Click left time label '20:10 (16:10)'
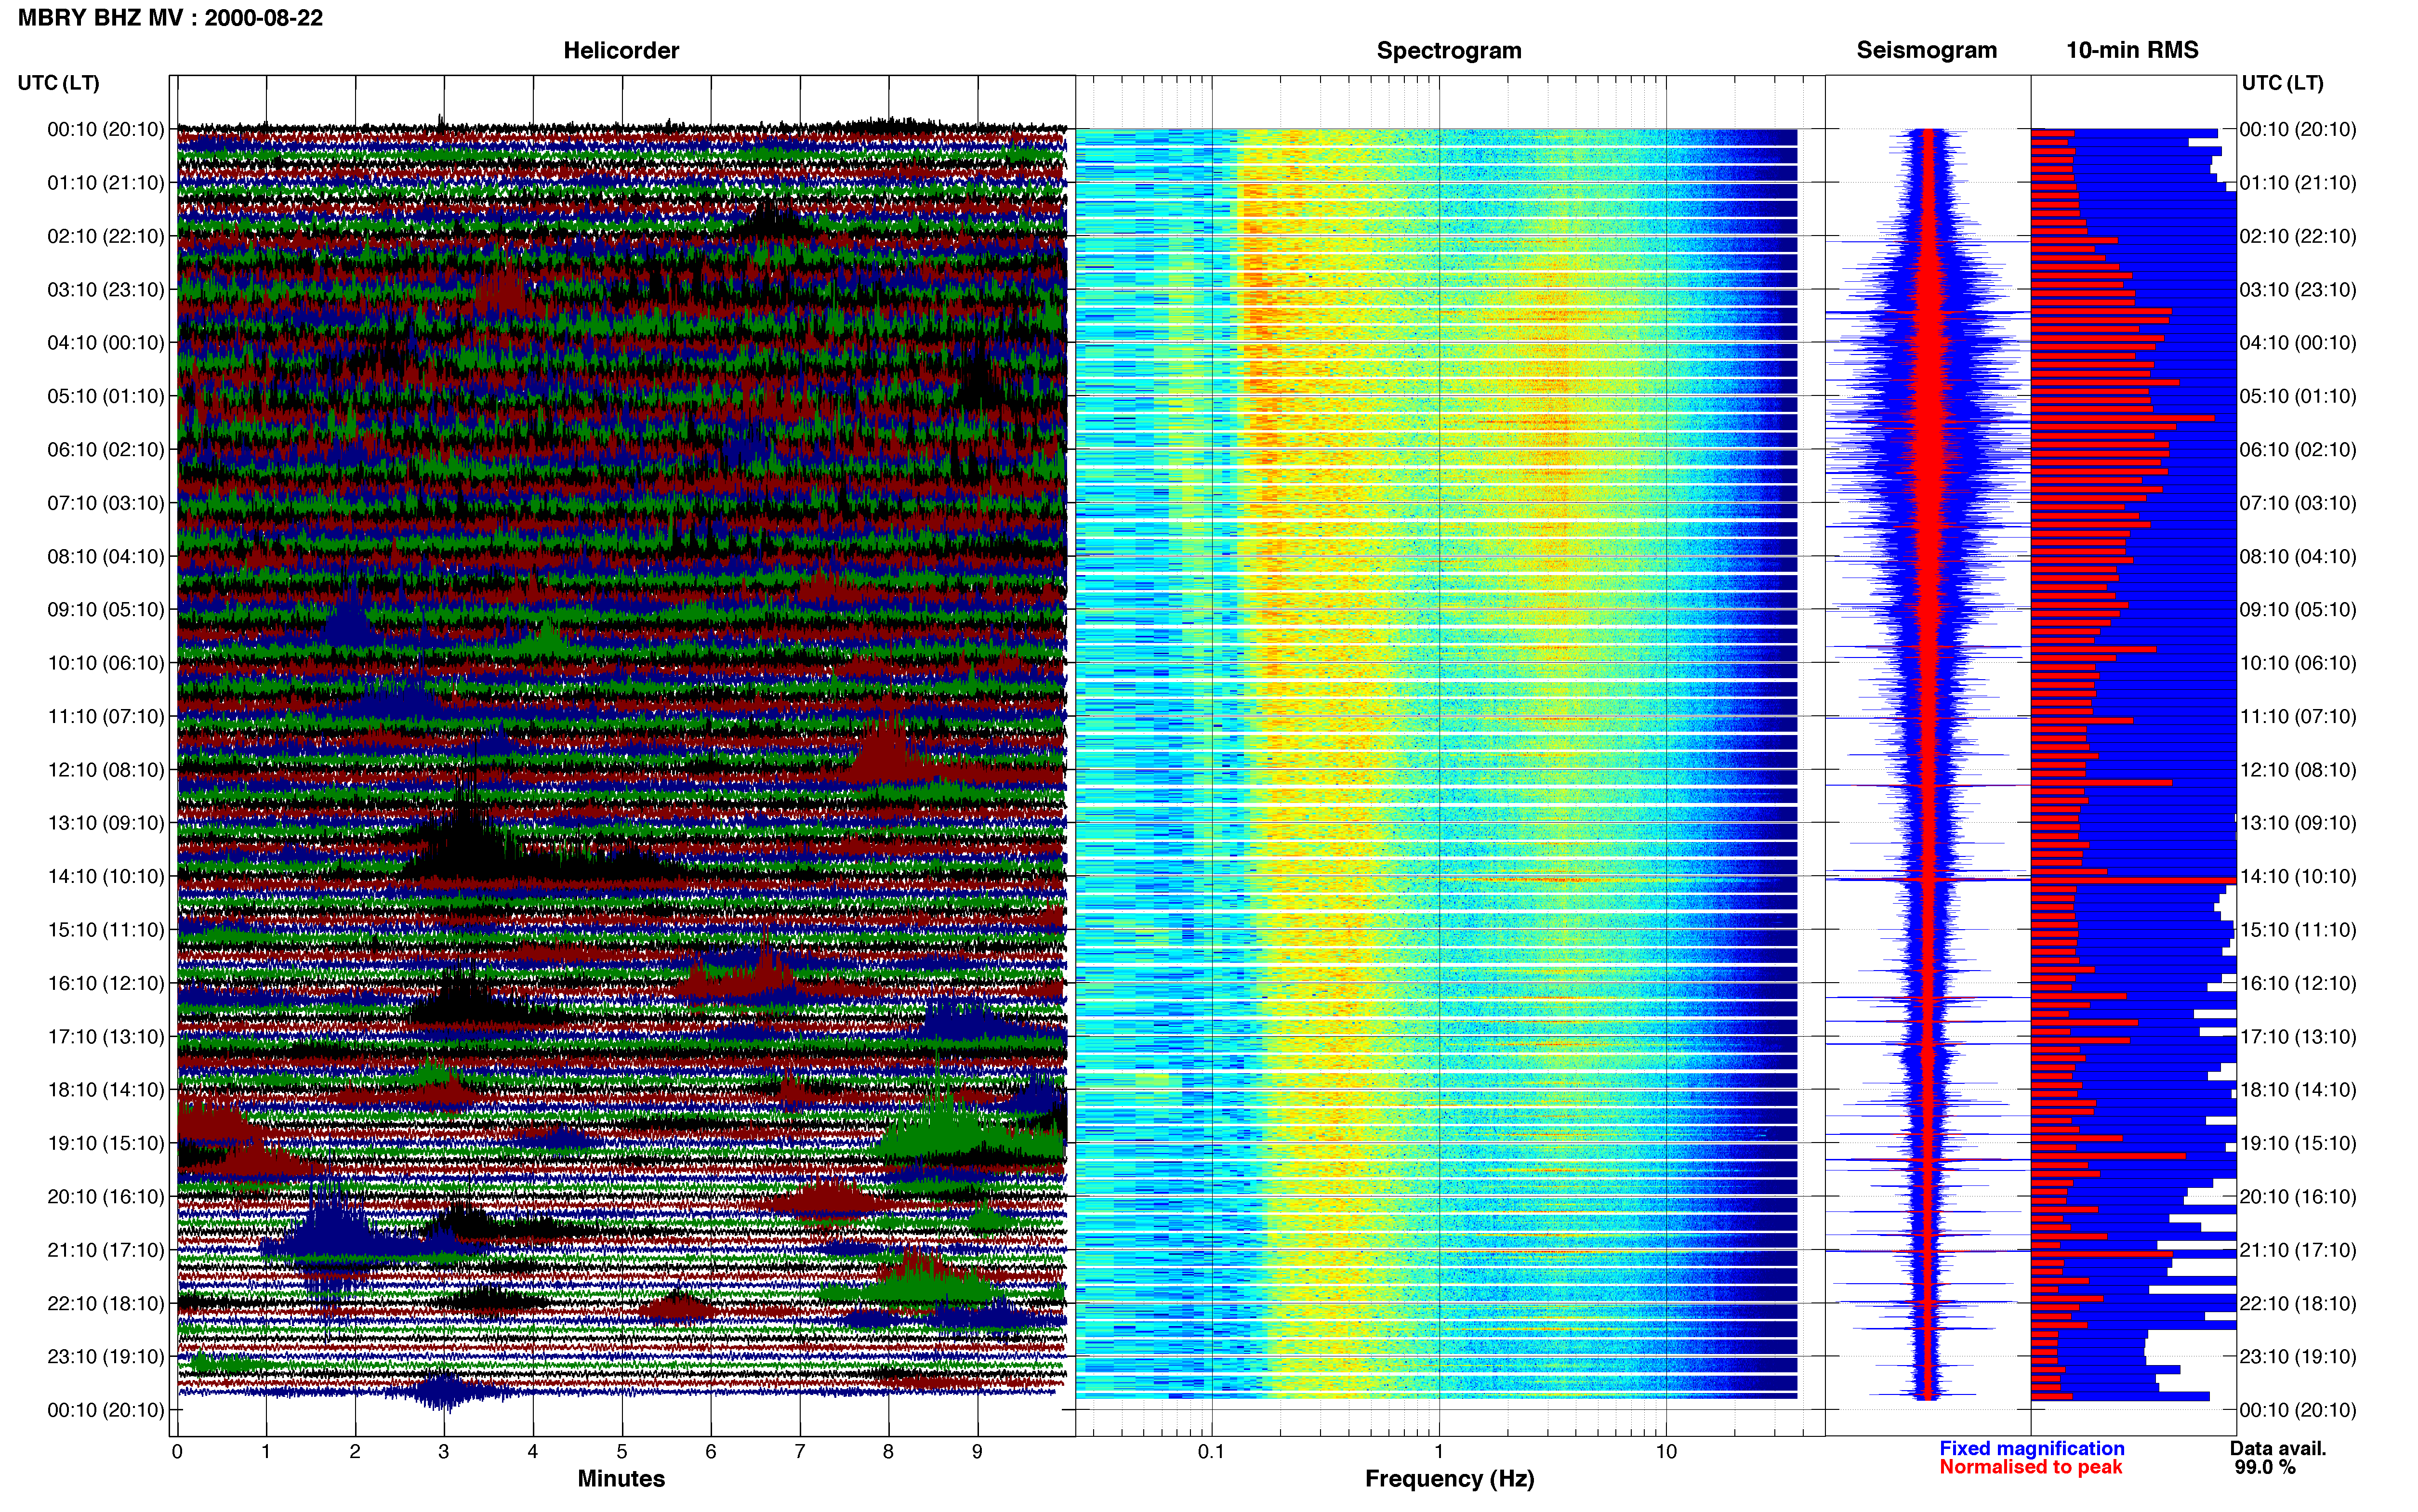Viewport: 2418px width, 1512px height. [x=106, y=1197]
